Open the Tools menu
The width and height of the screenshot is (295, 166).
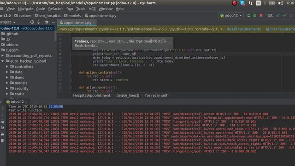(x=81, y=9)
